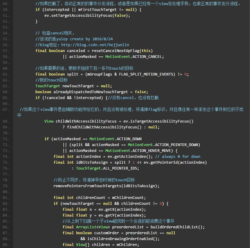The height and width of the screenshot is (248, 250).
Task: Click '// 检查cancel相关' comment
Action: tap(54, 33)
